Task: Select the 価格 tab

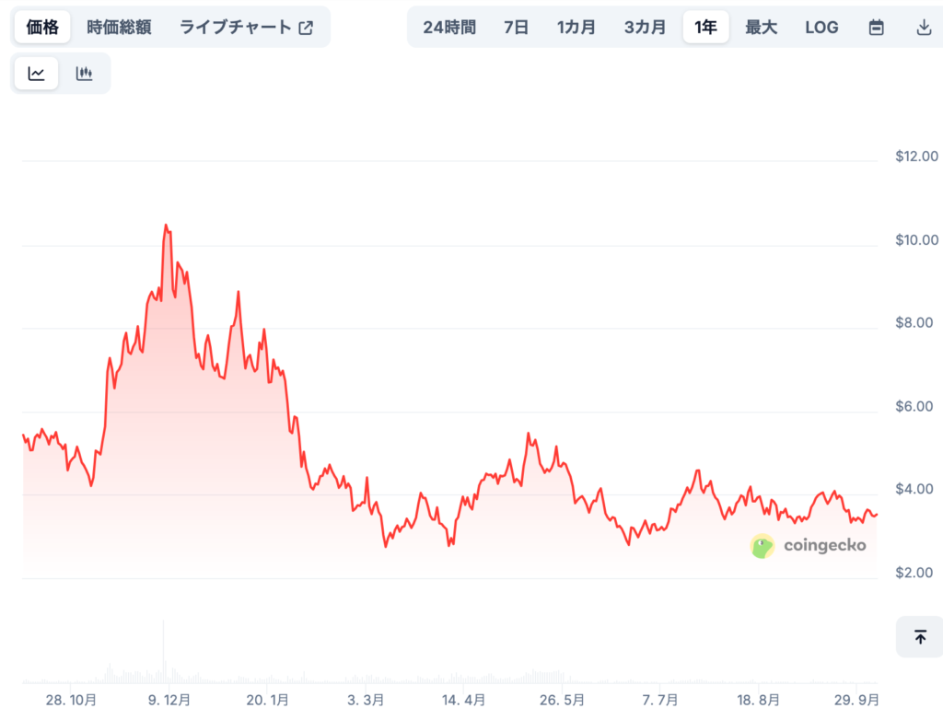Action: (x=42, y=28)
